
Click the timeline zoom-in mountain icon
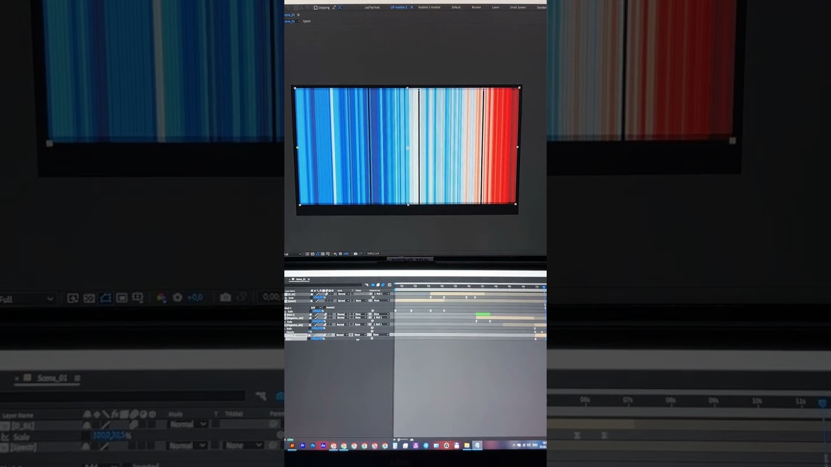tap(412, 439)
